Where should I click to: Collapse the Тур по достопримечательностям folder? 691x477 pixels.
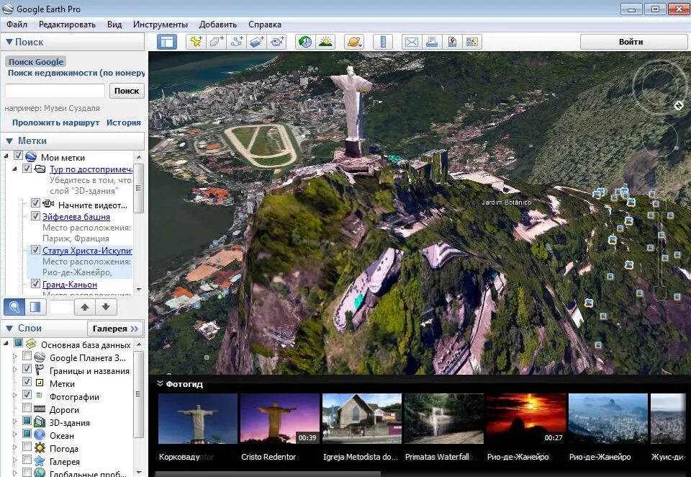14,169
